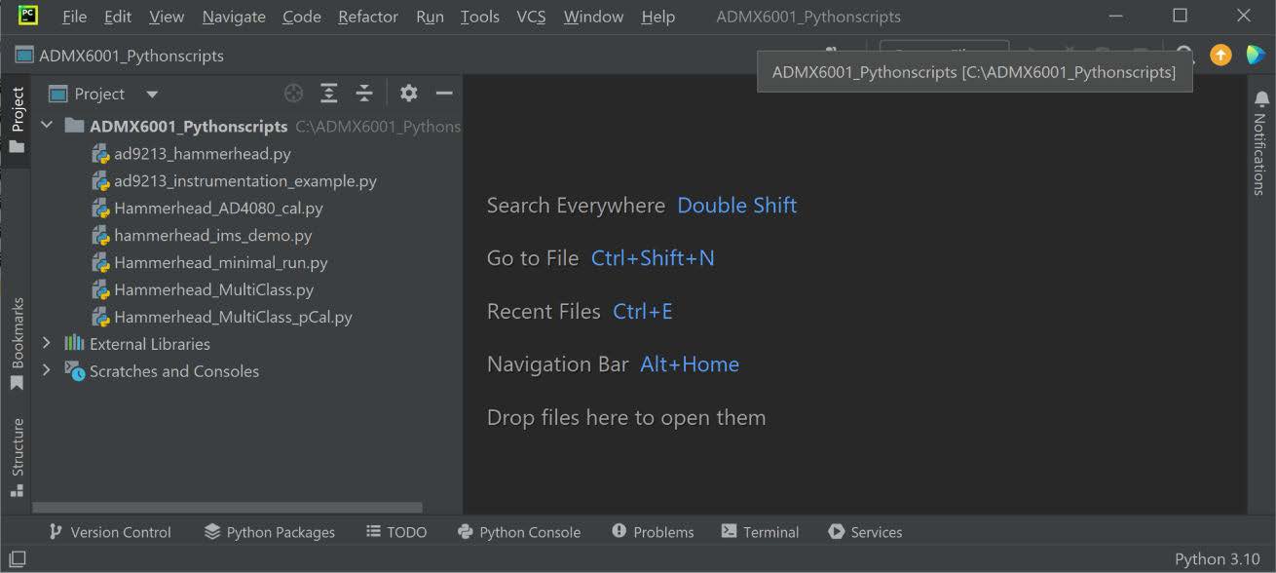This screenshot has width=1276, height=573.
Task: Click the Expand All icon in Project panel
Action: point(329,94)
